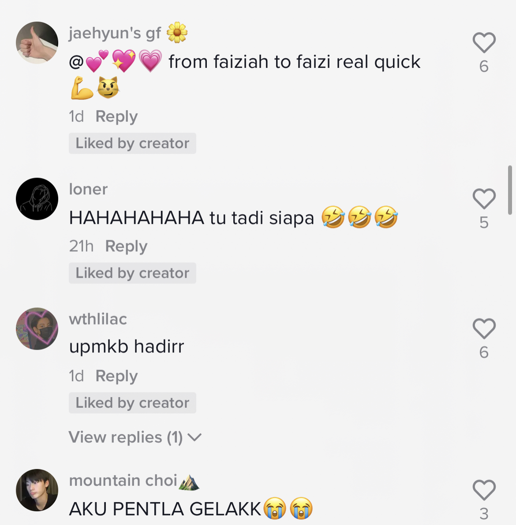Expand View replies (1) under wthlilac
516x525 pixels.
coord(135,437)
